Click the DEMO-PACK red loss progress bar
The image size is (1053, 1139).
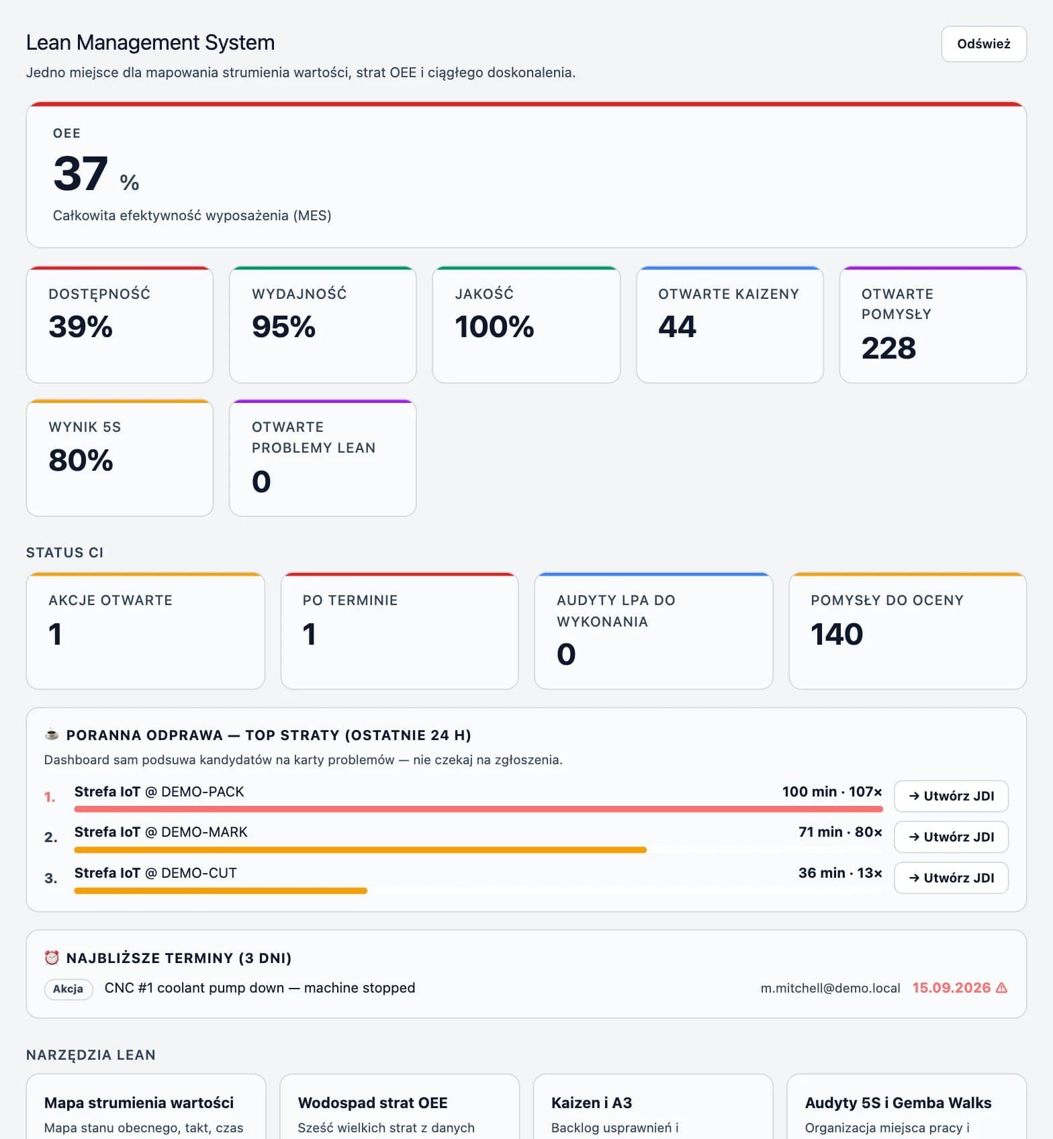(478, 809)
